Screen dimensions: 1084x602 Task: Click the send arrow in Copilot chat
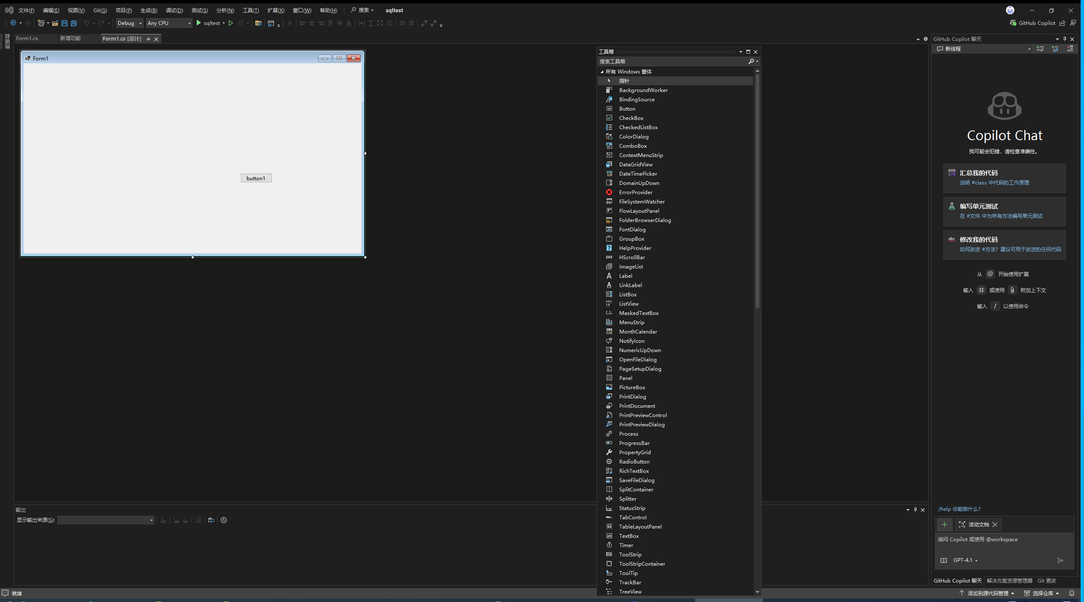pos(1060,560)
